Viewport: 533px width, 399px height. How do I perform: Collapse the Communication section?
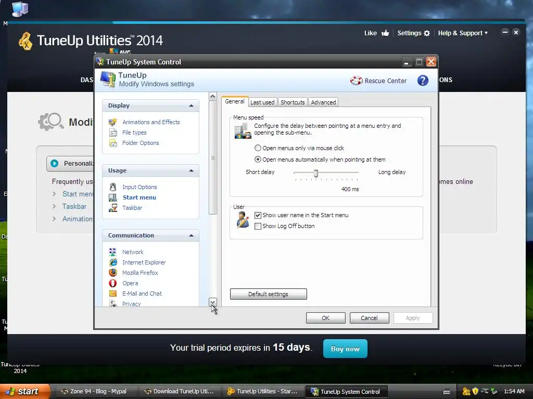point(191,235)
